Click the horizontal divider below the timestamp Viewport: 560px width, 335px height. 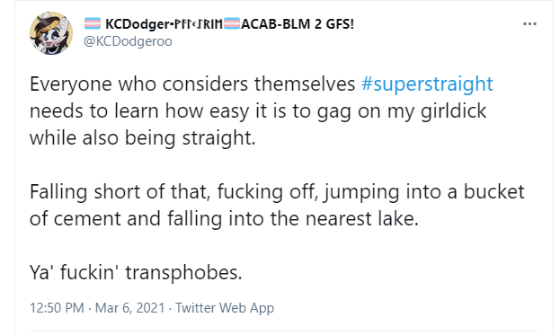point(284,331)
